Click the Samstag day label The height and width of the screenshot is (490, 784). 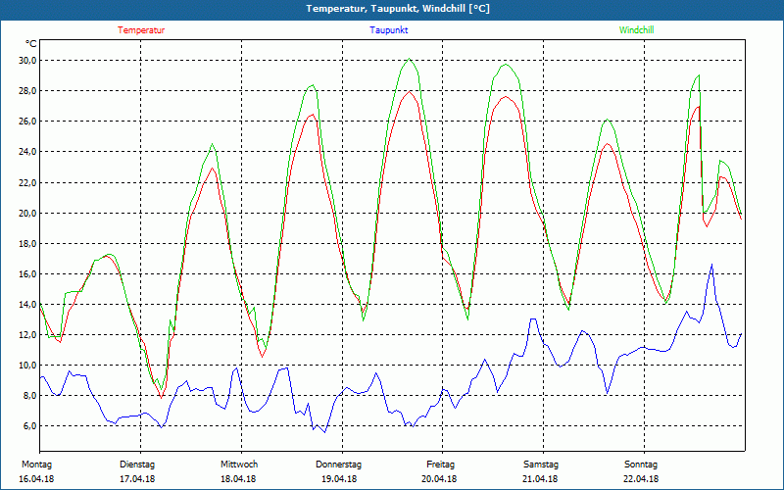[541, 465]
